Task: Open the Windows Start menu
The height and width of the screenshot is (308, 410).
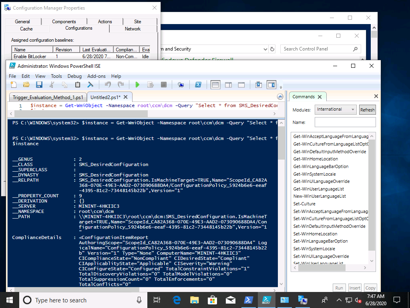Action: [10, 300]
